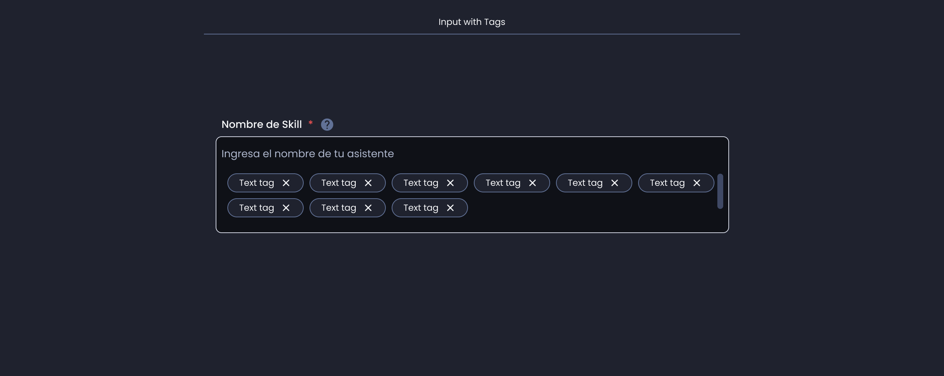Remove the fourth Text tag in the top row
The height and width of the screenshot is (376, 944).
coord(533,183)
